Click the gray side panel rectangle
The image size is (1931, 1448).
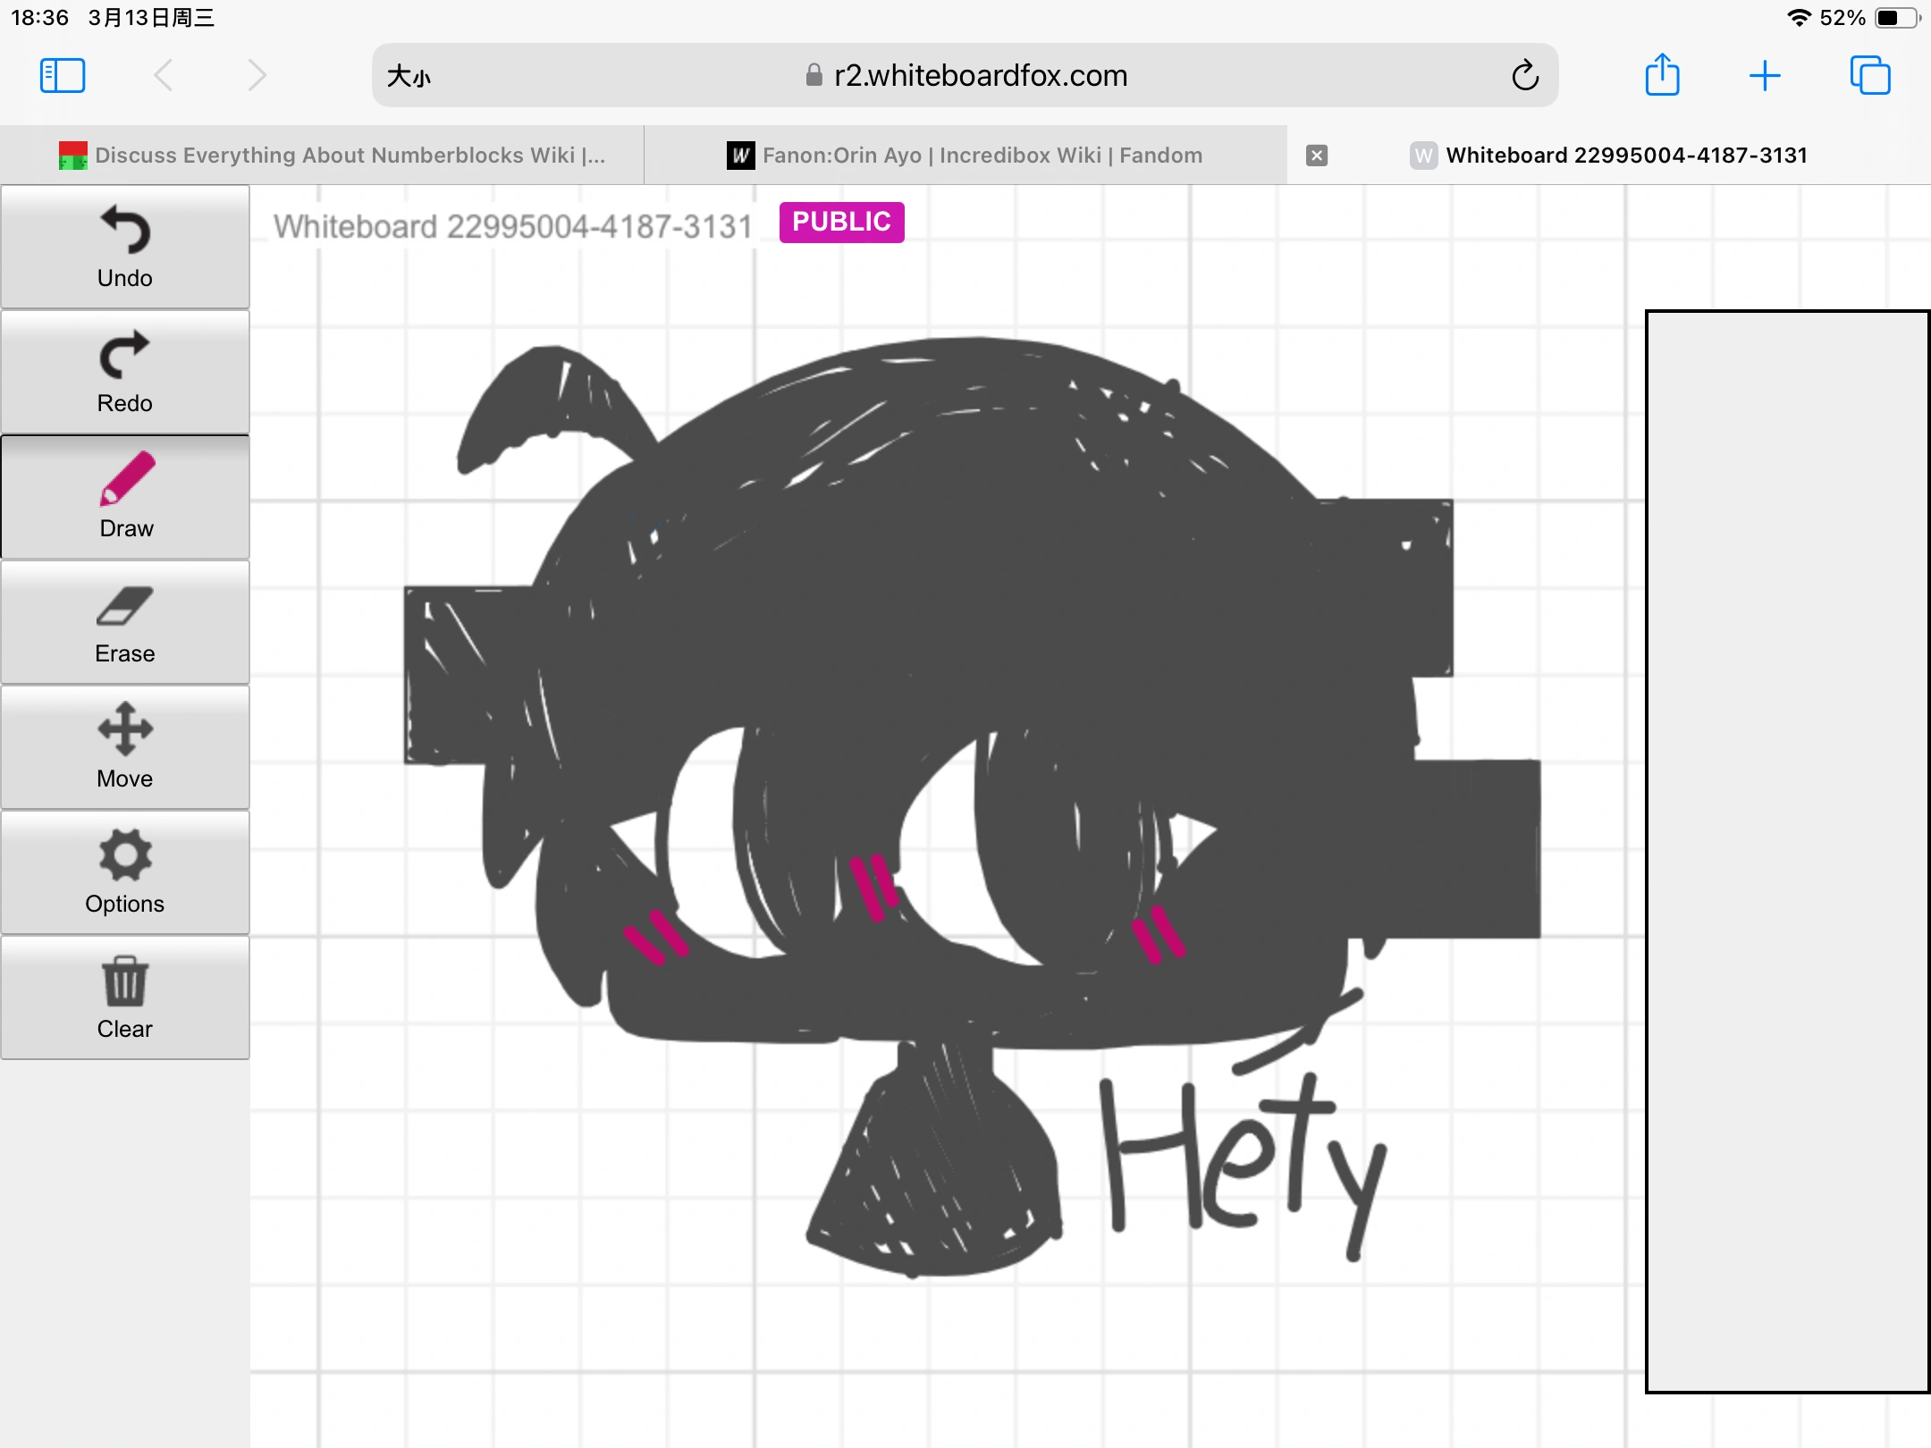pos(1786,849)
